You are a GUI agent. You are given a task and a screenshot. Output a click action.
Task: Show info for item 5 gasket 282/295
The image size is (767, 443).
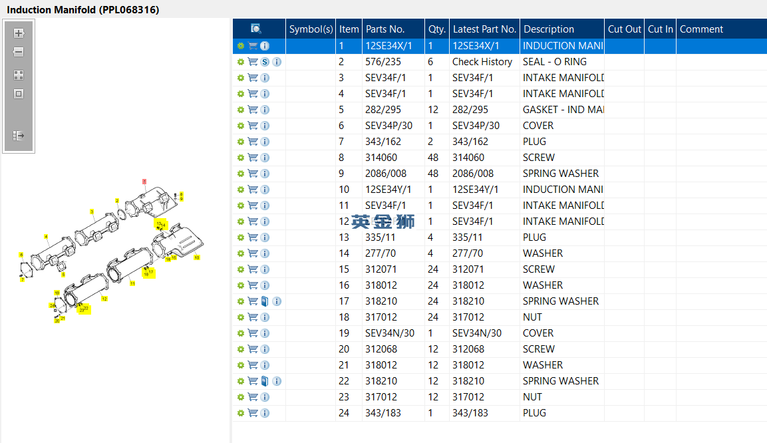[265, 110]
